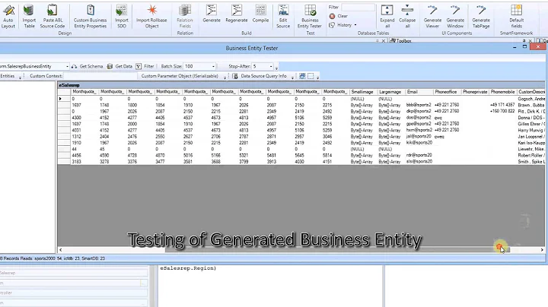Image resolution: width=548 pixels, height=307 pixels.
Task: Select cell containing value 5814
Action: coord(336,155)
